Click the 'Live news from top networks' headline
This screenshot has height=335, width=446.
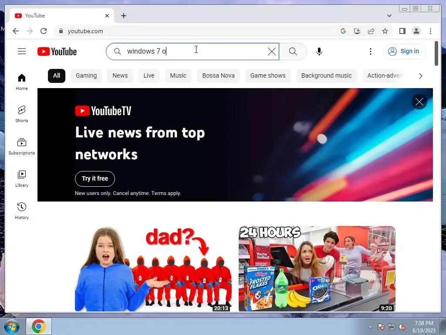coord(140,144)
